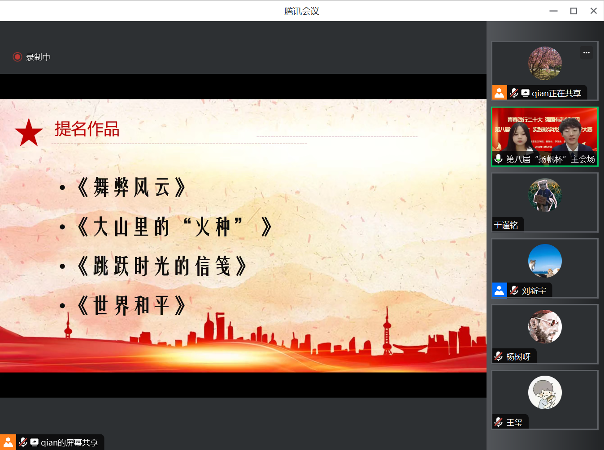Click the orange host icon on qian's video tile
The width and height of the screenshot is (604, 450).
coord(499,93)
